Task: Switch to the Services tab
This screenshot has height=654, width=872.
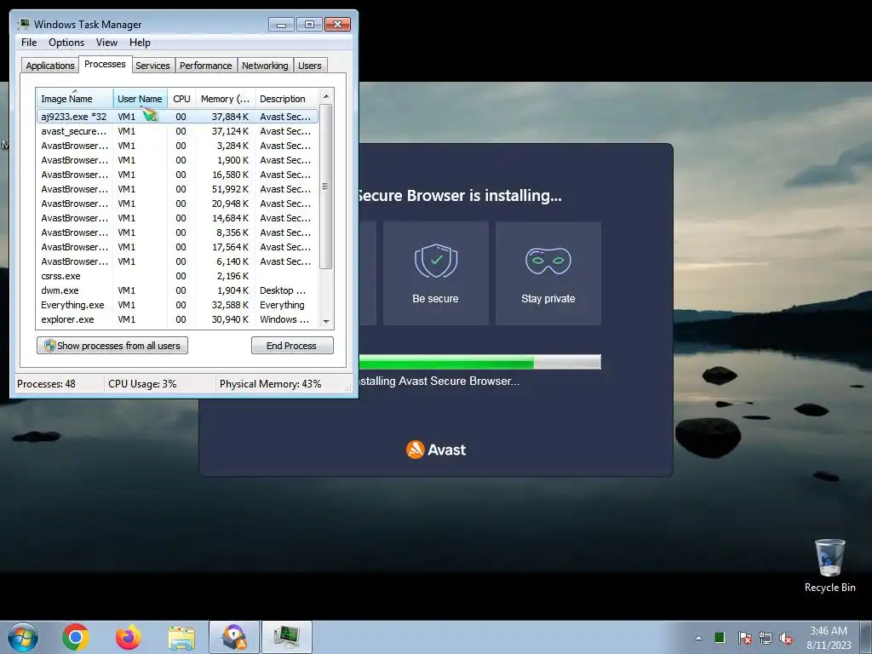Action: point(152,66)
